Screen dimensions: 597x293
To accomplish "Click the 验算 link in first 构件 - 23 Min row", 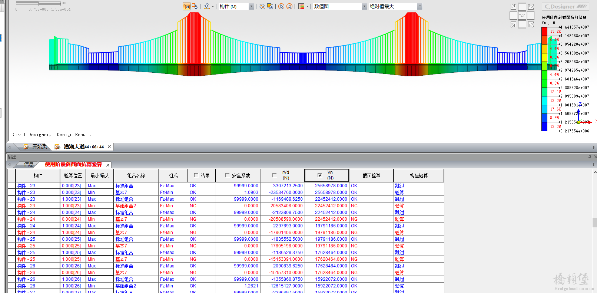I will (x=399, y=192).
